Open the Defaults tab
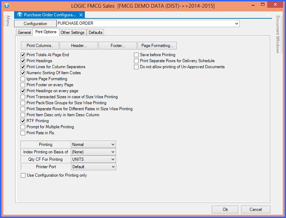This screenshot has width=286, height=218. click(x=95, y=33)
